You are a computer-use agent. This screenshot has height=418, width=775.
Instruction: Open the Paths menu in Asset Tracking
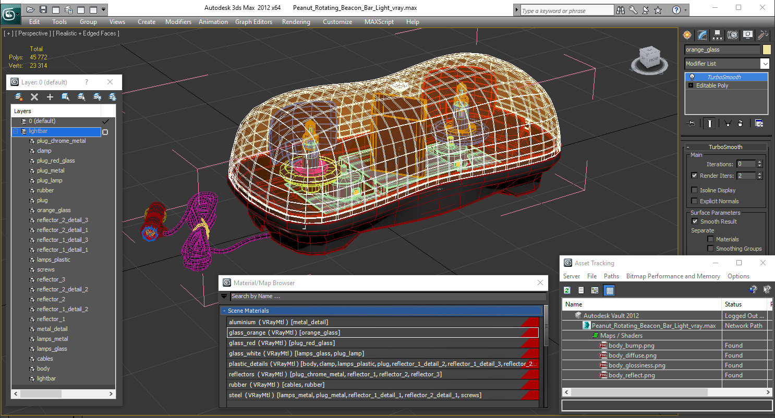611,276
